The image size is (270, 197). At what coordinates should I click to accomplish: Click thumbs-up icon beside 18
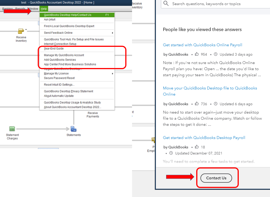197,147
